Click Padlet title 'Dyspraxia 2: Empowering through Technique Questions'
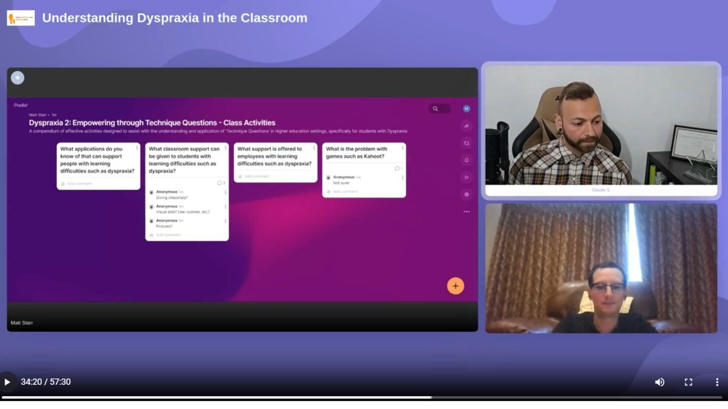Screen dimensions: 728x409 (152, 123)
